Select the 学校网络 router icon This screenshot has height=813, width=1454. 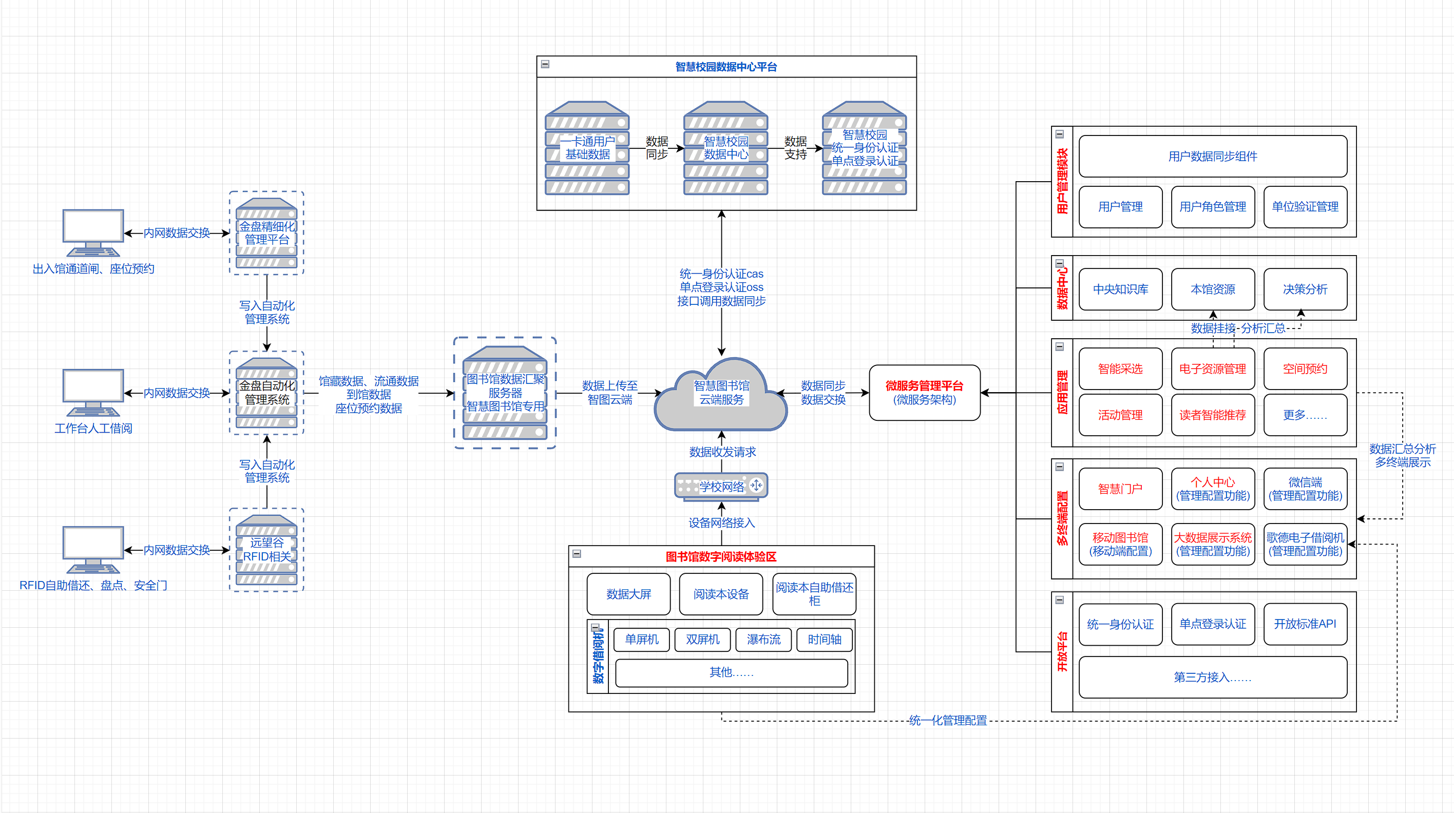[721, 487]
